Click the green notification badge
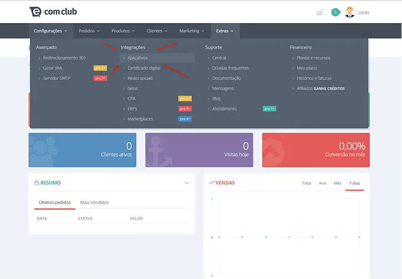The width and height of the screenshot is (402, 279). (335, 12)
